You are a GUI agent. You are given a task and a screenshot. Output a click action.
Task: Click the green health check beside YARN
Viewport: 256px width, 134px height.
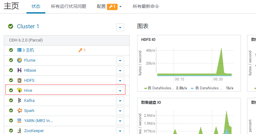pos(11,120)
